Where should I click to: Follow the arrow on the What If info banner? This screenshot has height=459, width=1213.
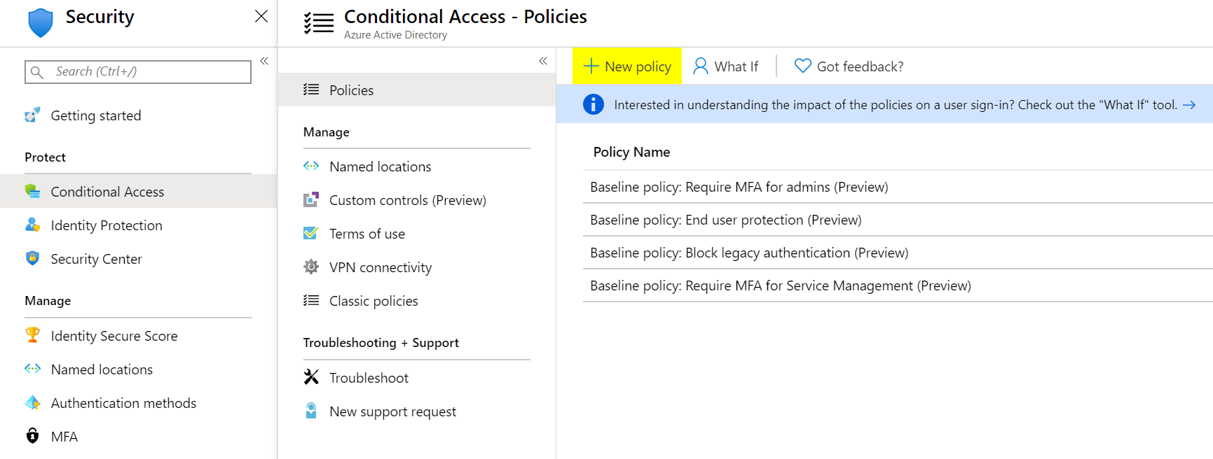(x=1189, y=105)
